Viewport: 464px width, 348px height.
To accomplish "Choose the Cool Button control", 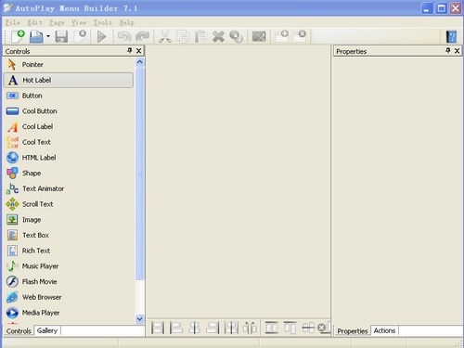I will pyautogui.click(x=69, y=111).
